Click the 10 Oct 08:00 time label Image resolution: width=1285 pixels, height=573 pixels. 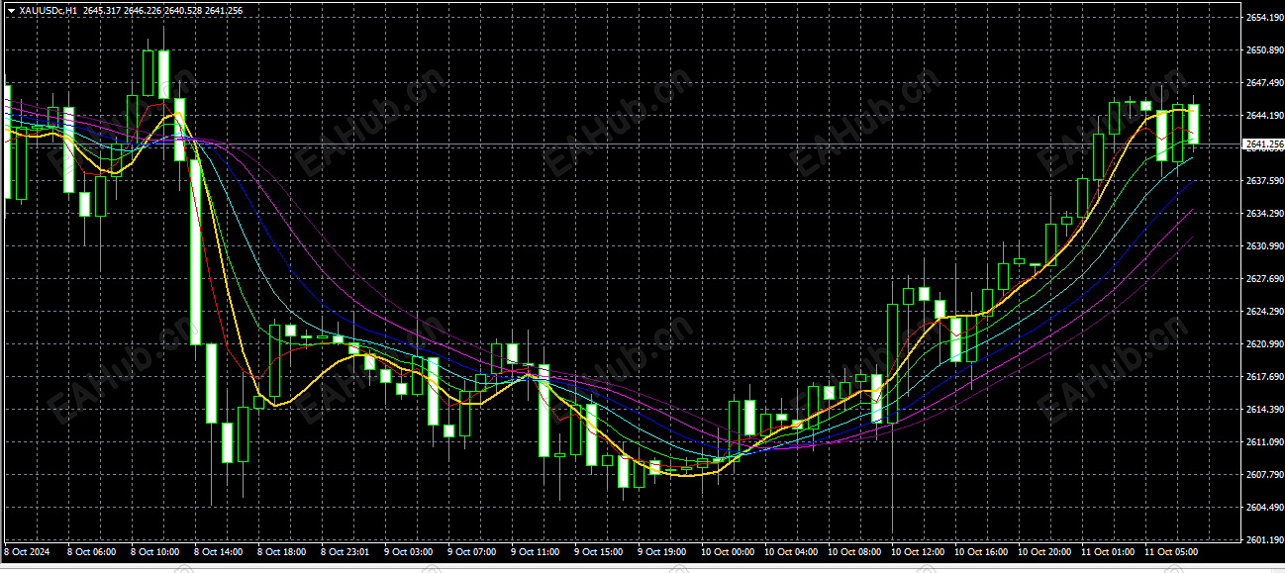[854, 551]
